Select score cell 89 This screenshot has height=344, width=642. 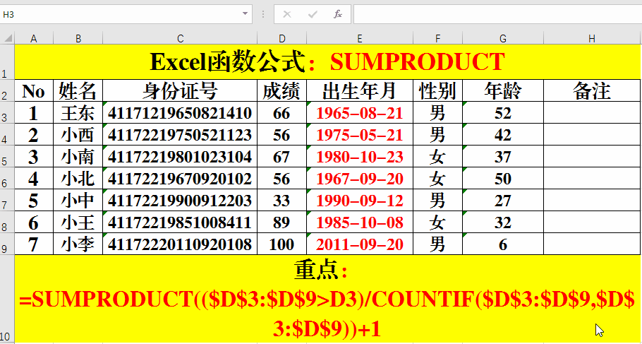coord(281,222)
